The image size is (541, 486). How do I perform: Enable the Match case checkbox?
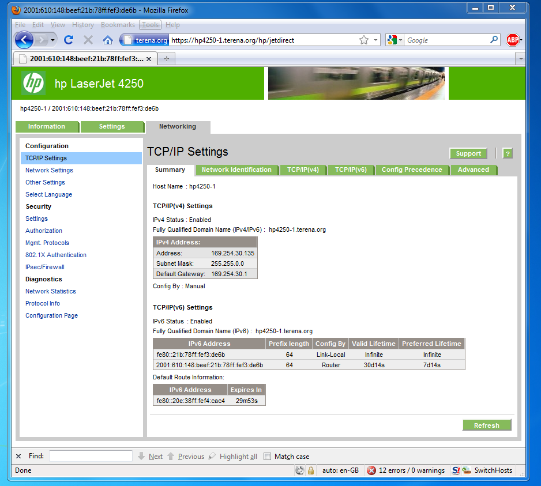tap(267, 456)
